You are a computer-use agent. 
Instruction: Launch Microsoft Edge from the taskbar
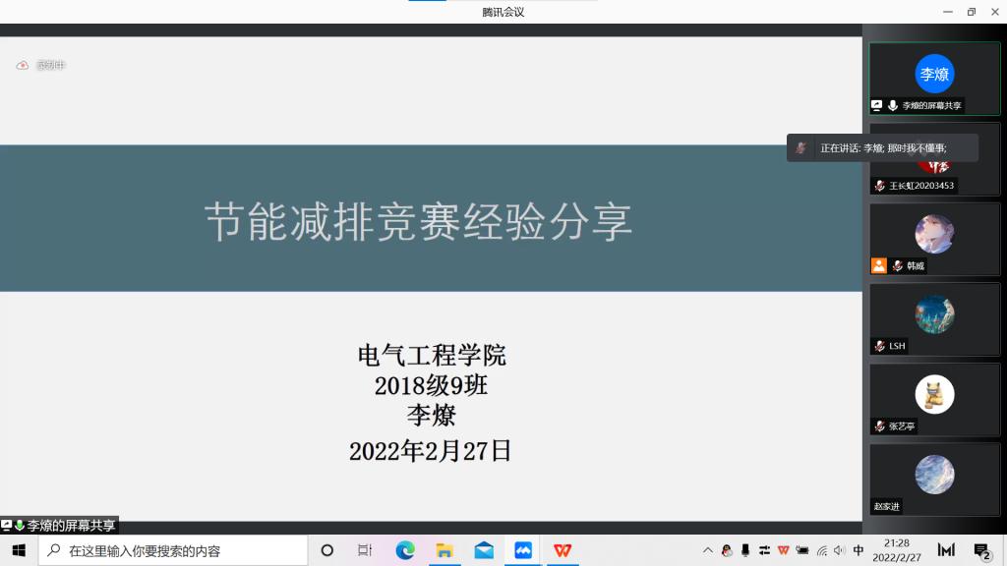point(405,550)
